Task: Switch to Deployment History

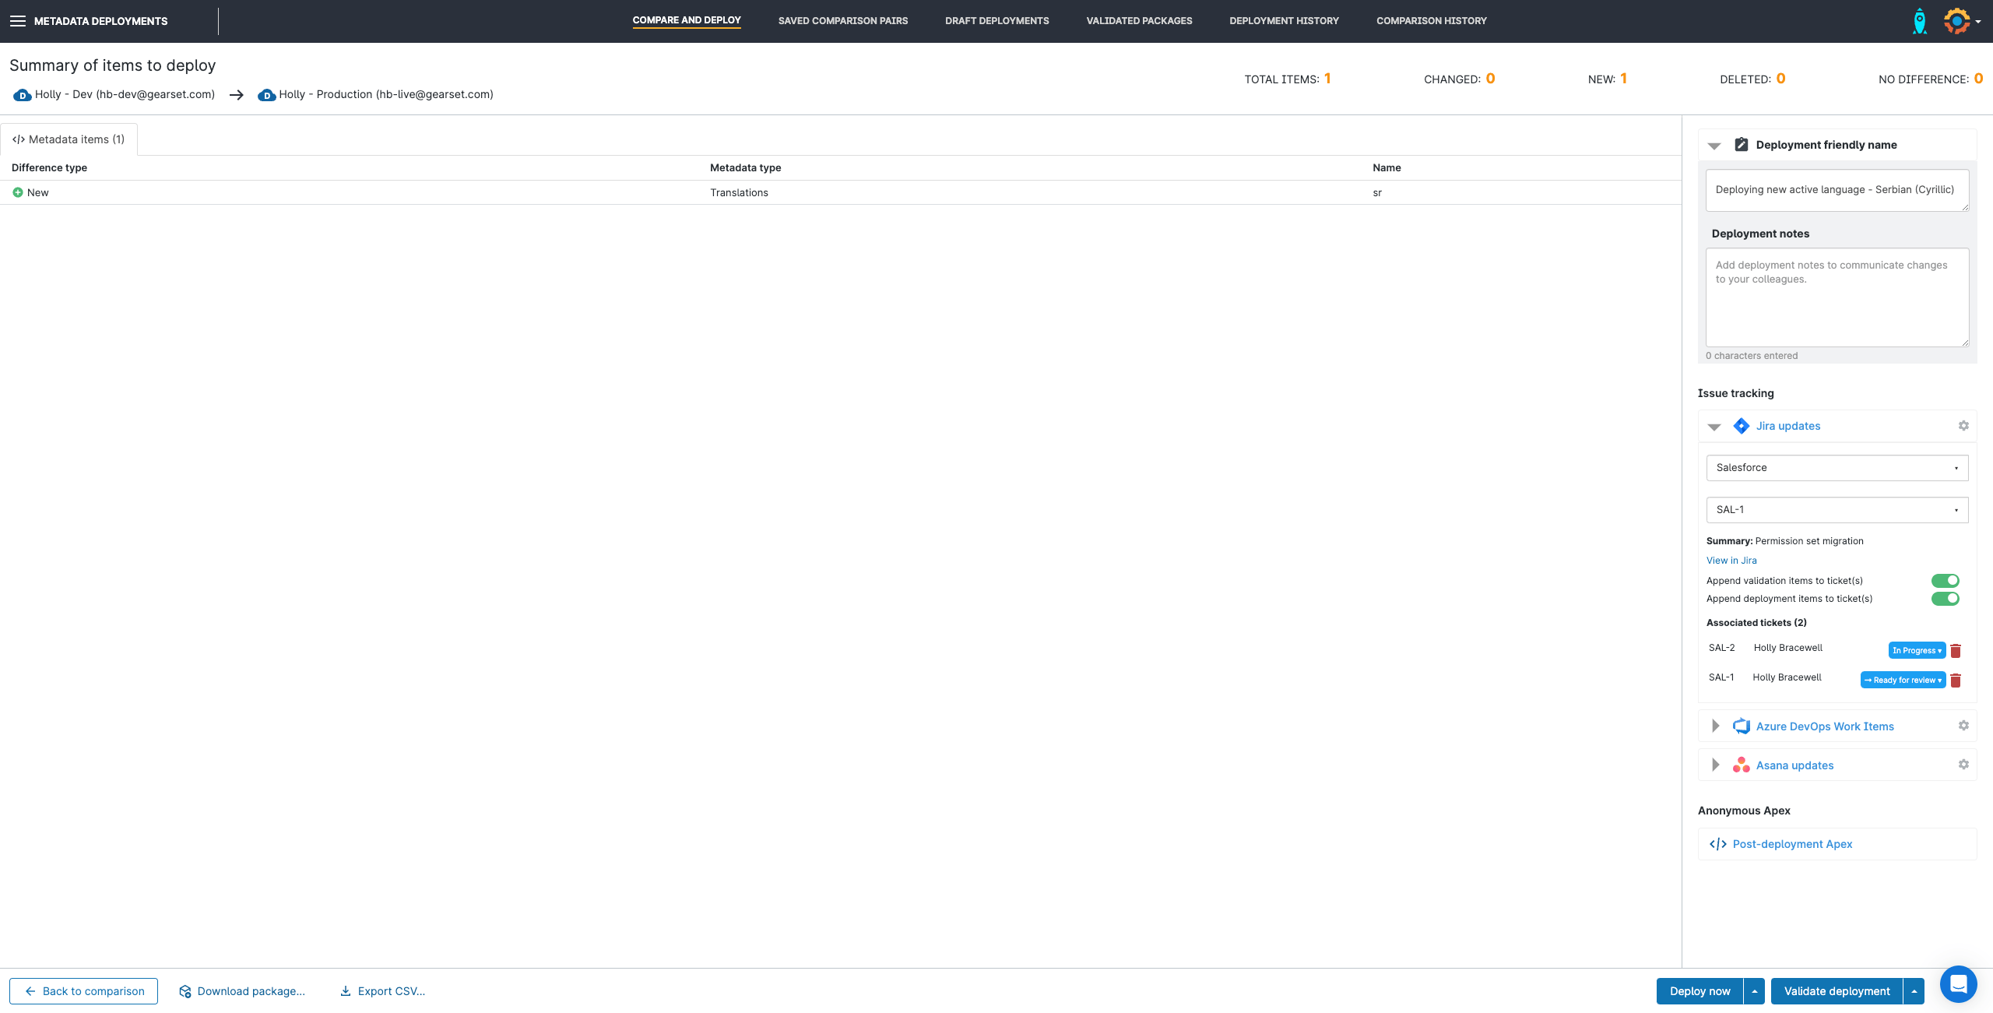Action: (x=1284, y=20)
